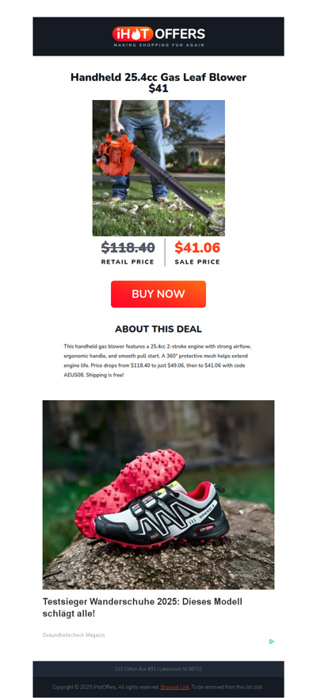This screenshot has width=317, height=698.
Task: Click the 'To be removed from this list' text
Action: (228, 687)
